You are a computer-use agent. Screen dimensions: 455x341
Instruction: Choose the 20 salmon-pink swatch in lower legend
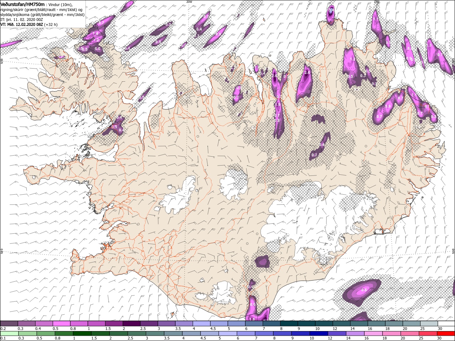coord(409,334)
